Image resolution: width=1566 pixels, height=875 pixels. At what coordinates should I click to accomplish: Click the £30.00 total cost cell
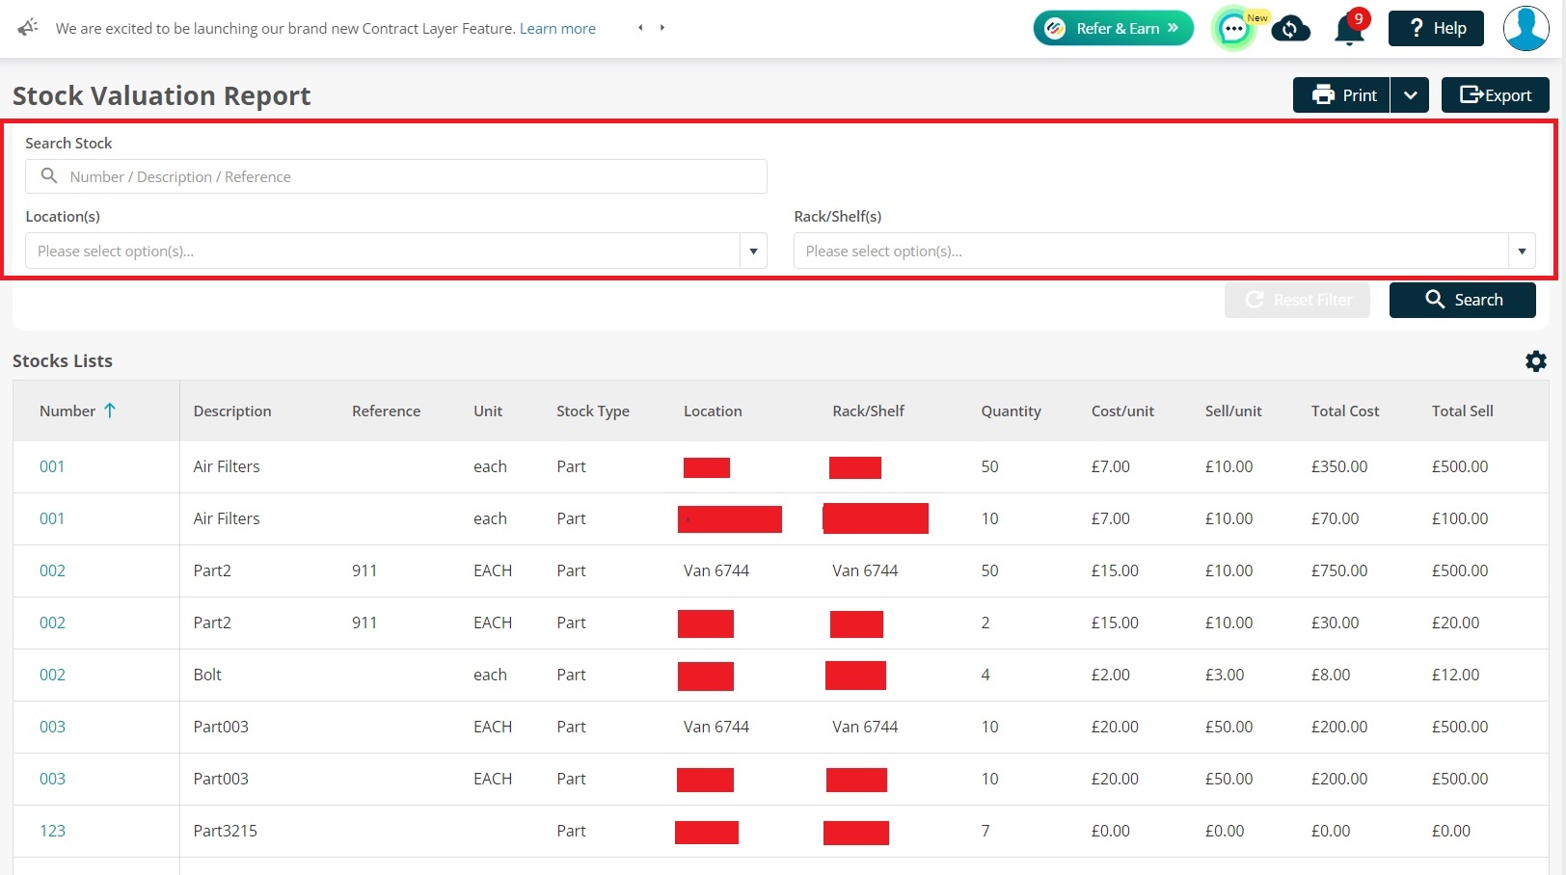pos(1335,623)
